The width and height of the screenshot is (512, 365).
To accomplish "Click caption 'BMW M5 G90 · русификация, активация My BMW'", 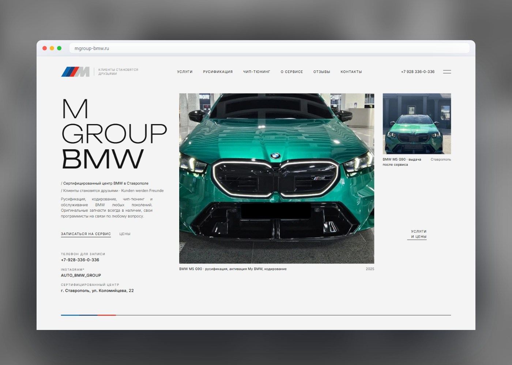I will click(233, 269).
